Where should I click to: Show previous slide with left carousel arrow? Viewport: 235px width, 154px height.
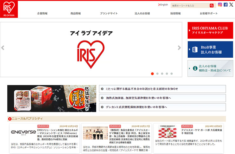3,48
